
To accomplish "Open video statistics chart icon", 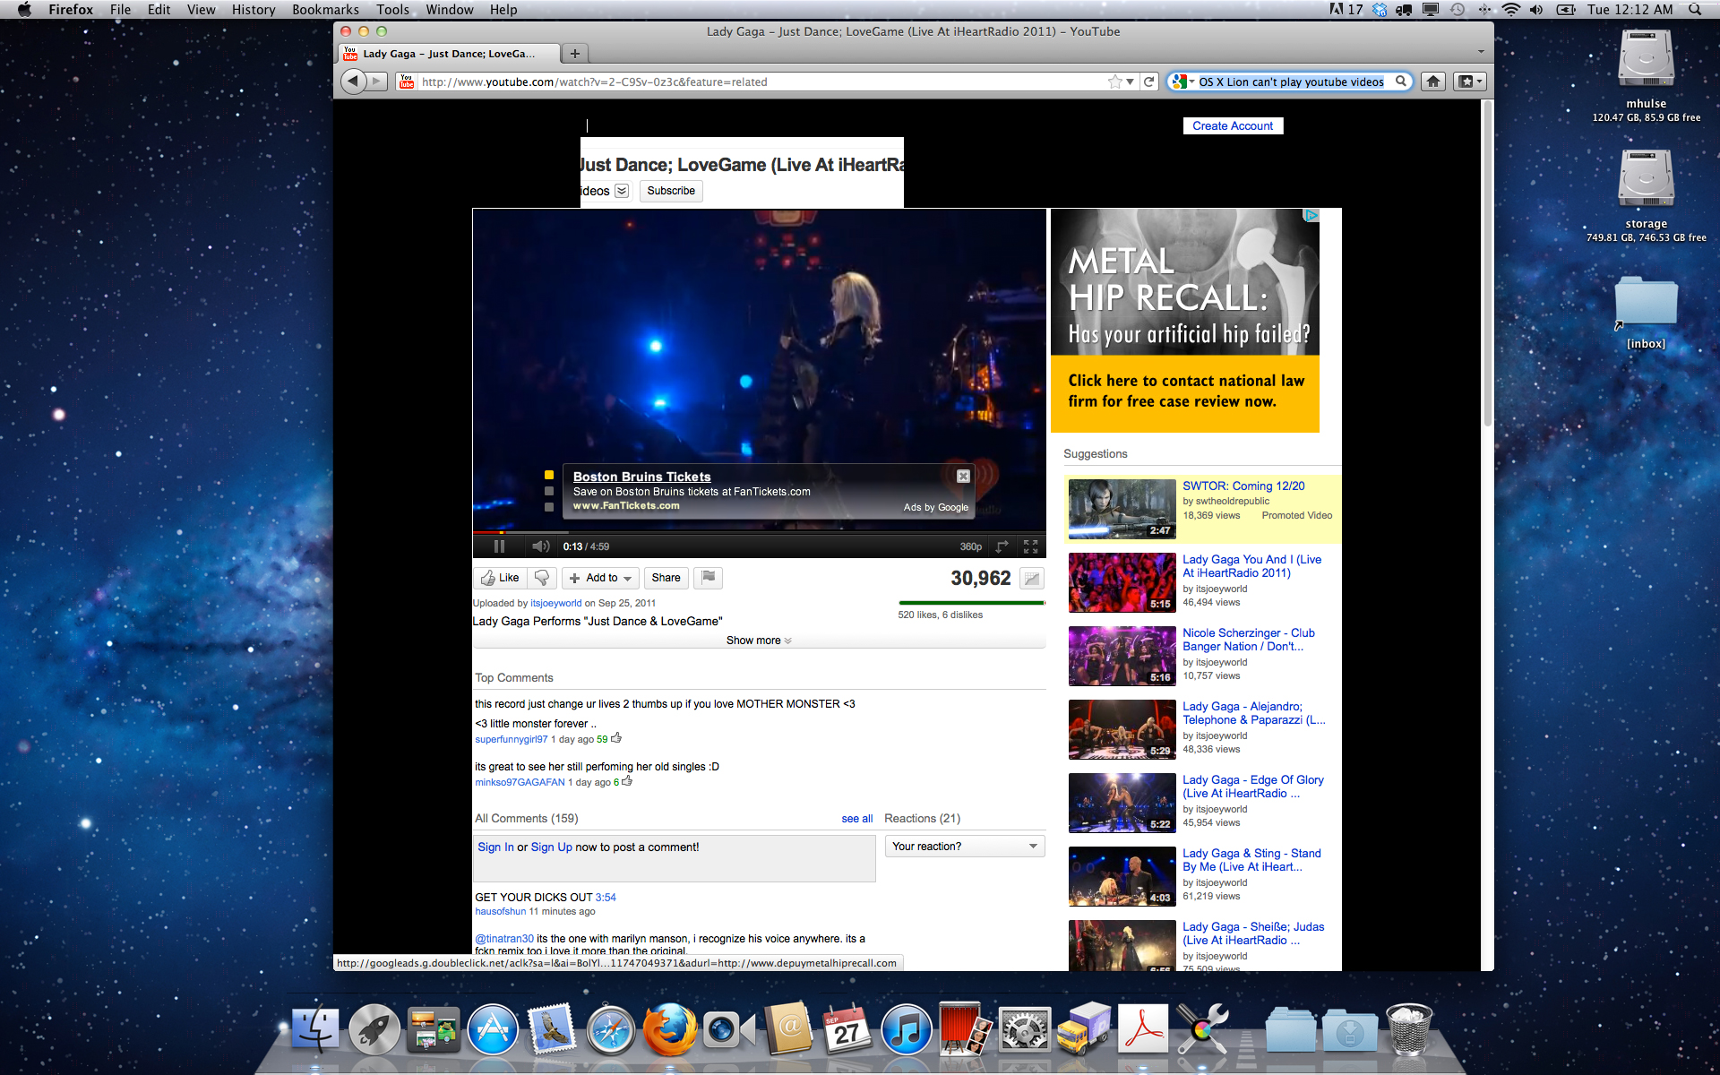I will (x=1032, y=579).
